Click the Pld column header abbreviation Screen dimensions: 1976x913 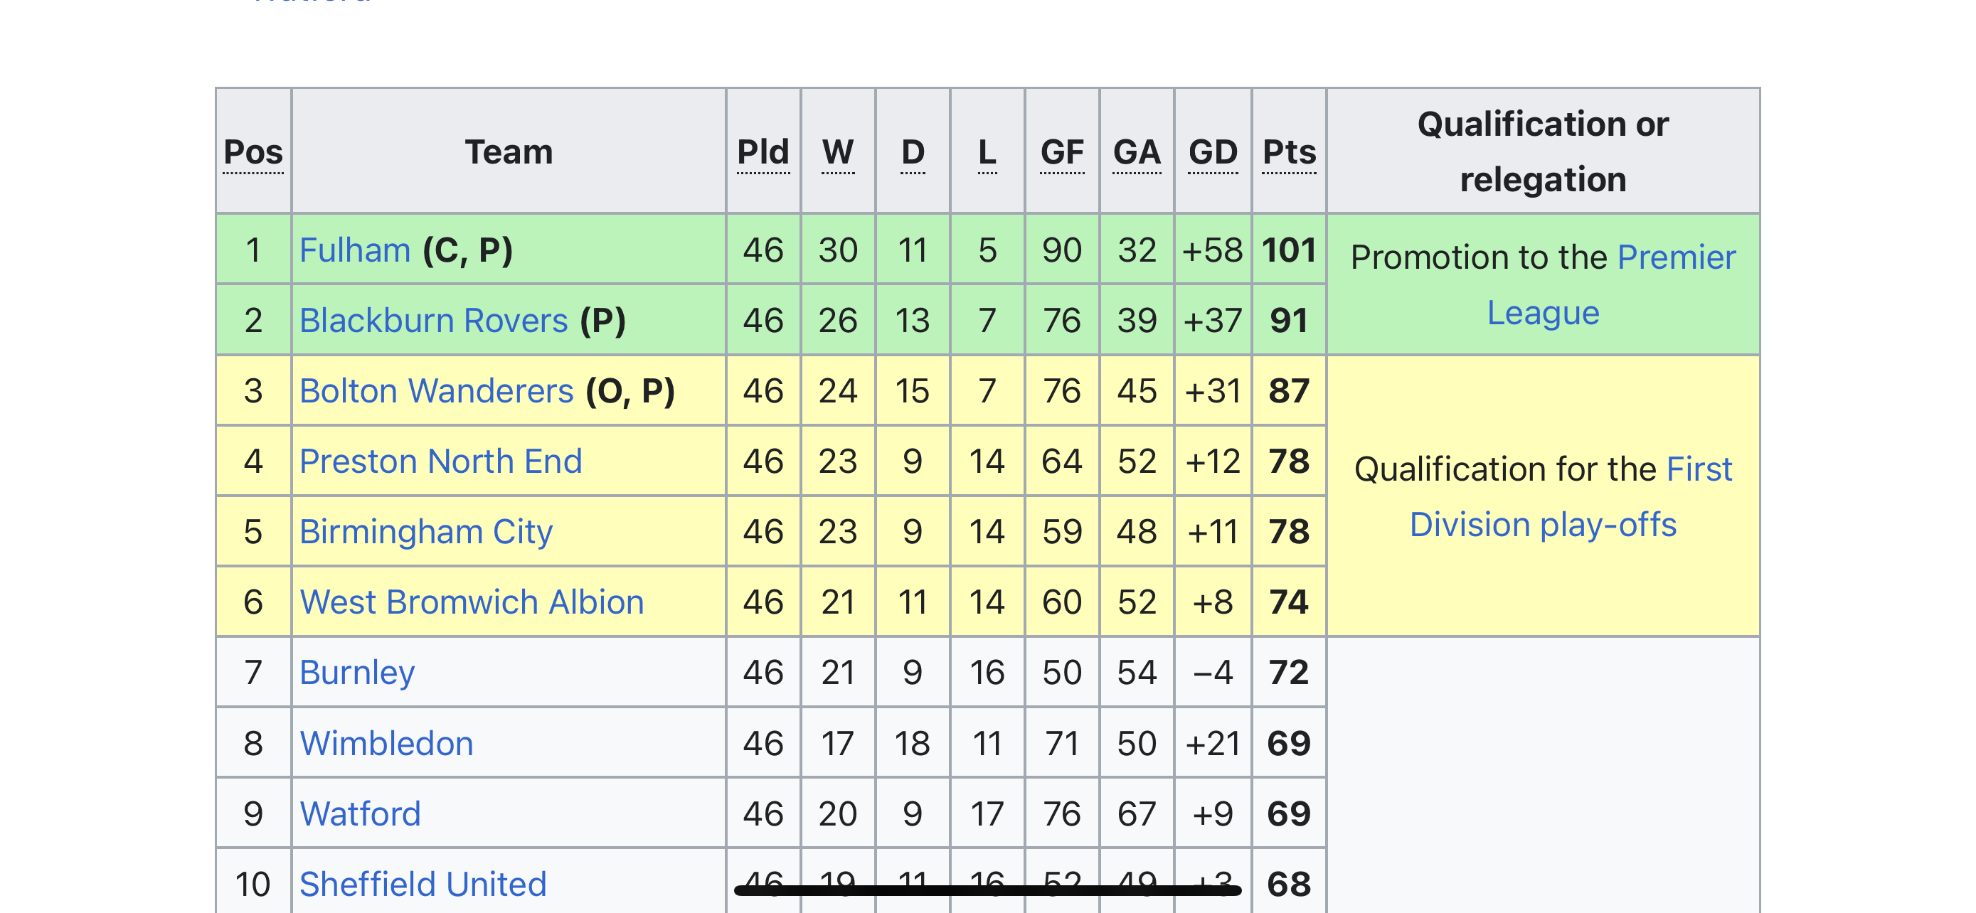click(763, 153)
